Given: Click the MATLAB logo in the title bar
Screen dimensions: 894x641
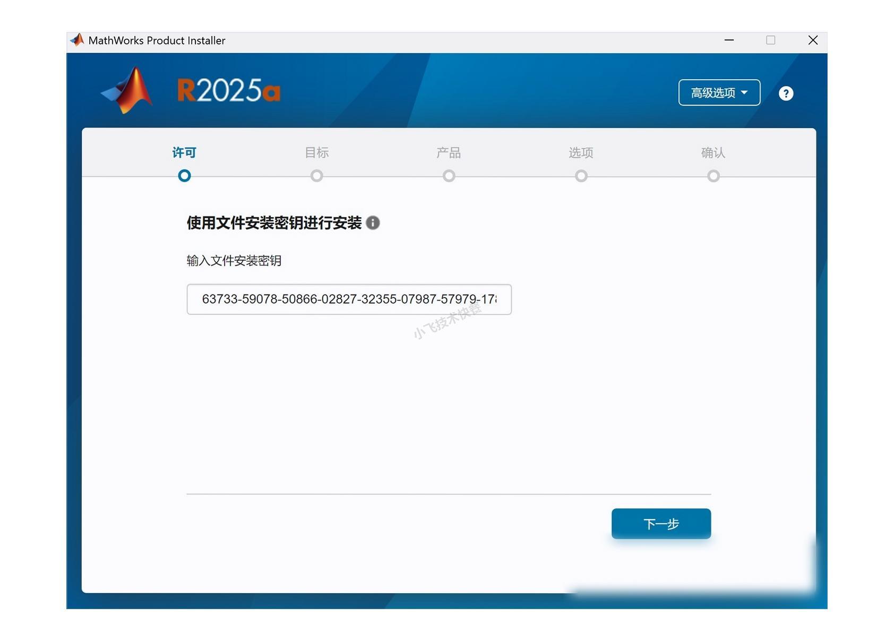Looking at the screenshot, I should pos(77,40).
